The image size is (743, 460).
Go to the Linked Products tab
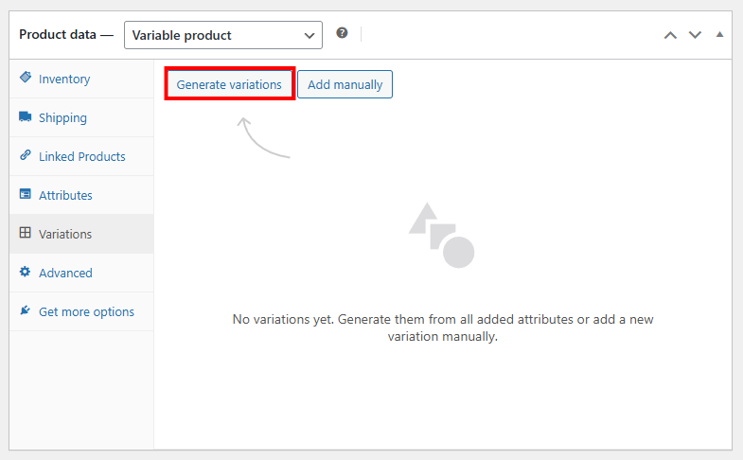(81, 156)
